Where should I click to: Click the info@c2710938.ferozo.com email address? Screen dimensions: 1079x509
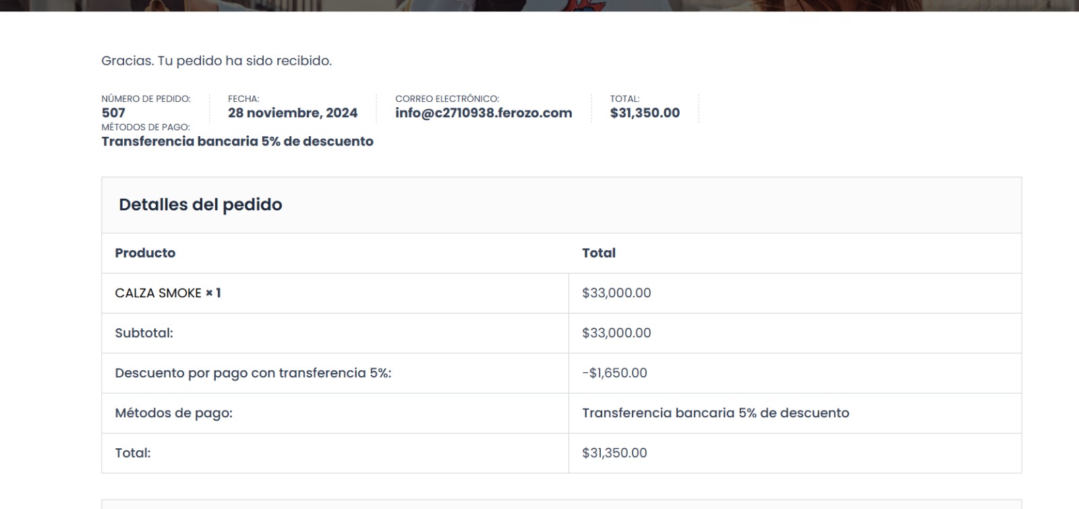(x=484, y=113)
